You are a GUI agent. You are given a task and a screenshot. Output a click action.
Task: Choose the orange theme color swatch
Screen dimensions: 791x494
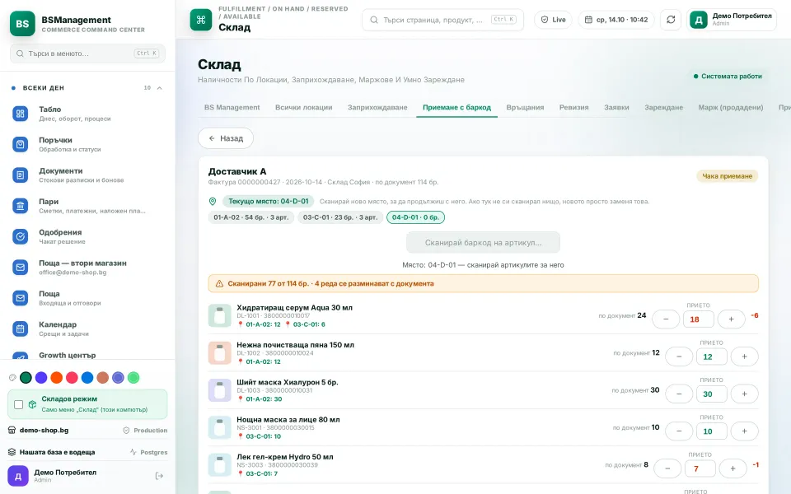point(57,378)
